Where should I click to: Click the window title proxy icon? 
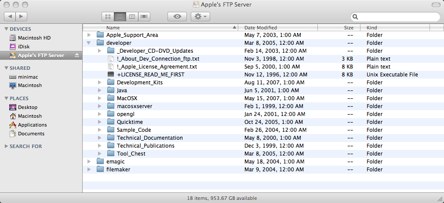click(x=196, y=4)
